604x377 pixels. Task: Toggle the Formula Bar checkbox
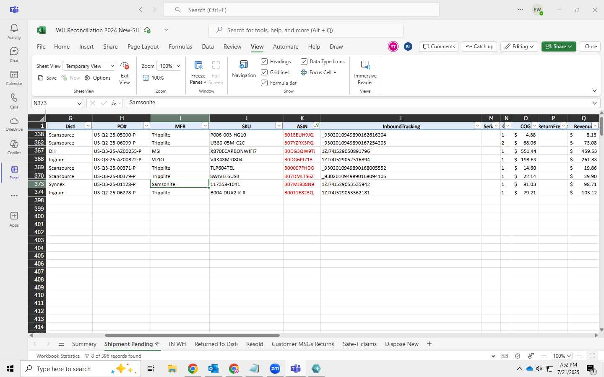[264, 83]
